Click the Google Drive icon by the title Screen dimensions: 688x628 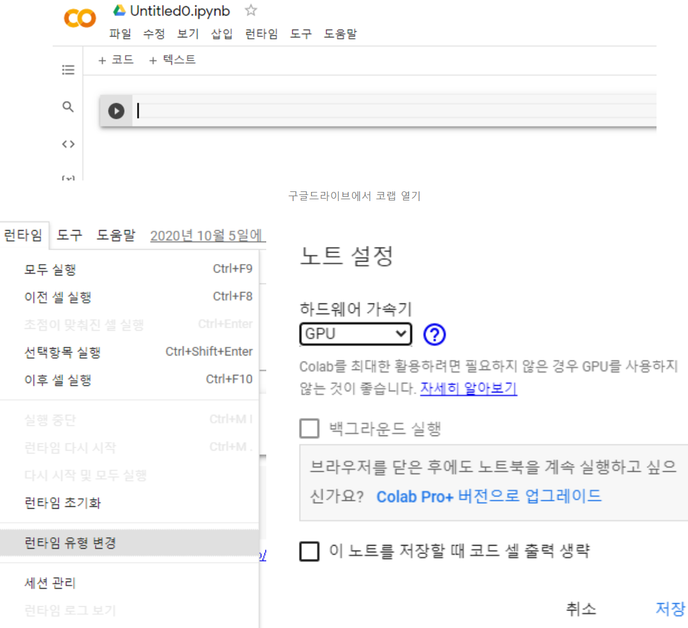point(119,10)
